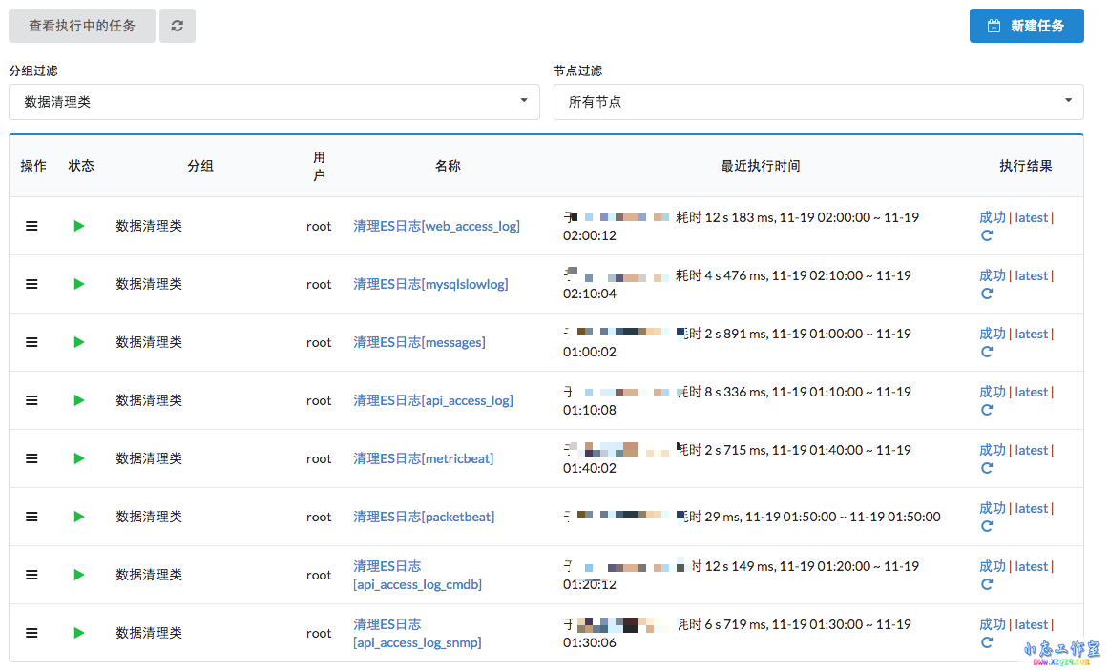Open the 所有节点 node filter dropdown
This screenshot has height=670, width=1109.
[x=818, y=101]
